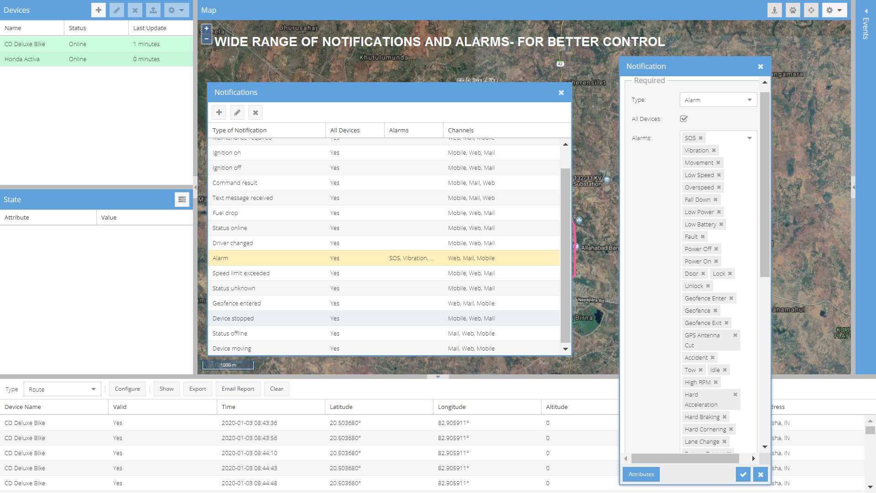
Task: Zoom out the map with minus button
Action: pyautogui.click(x=207, y=39)
